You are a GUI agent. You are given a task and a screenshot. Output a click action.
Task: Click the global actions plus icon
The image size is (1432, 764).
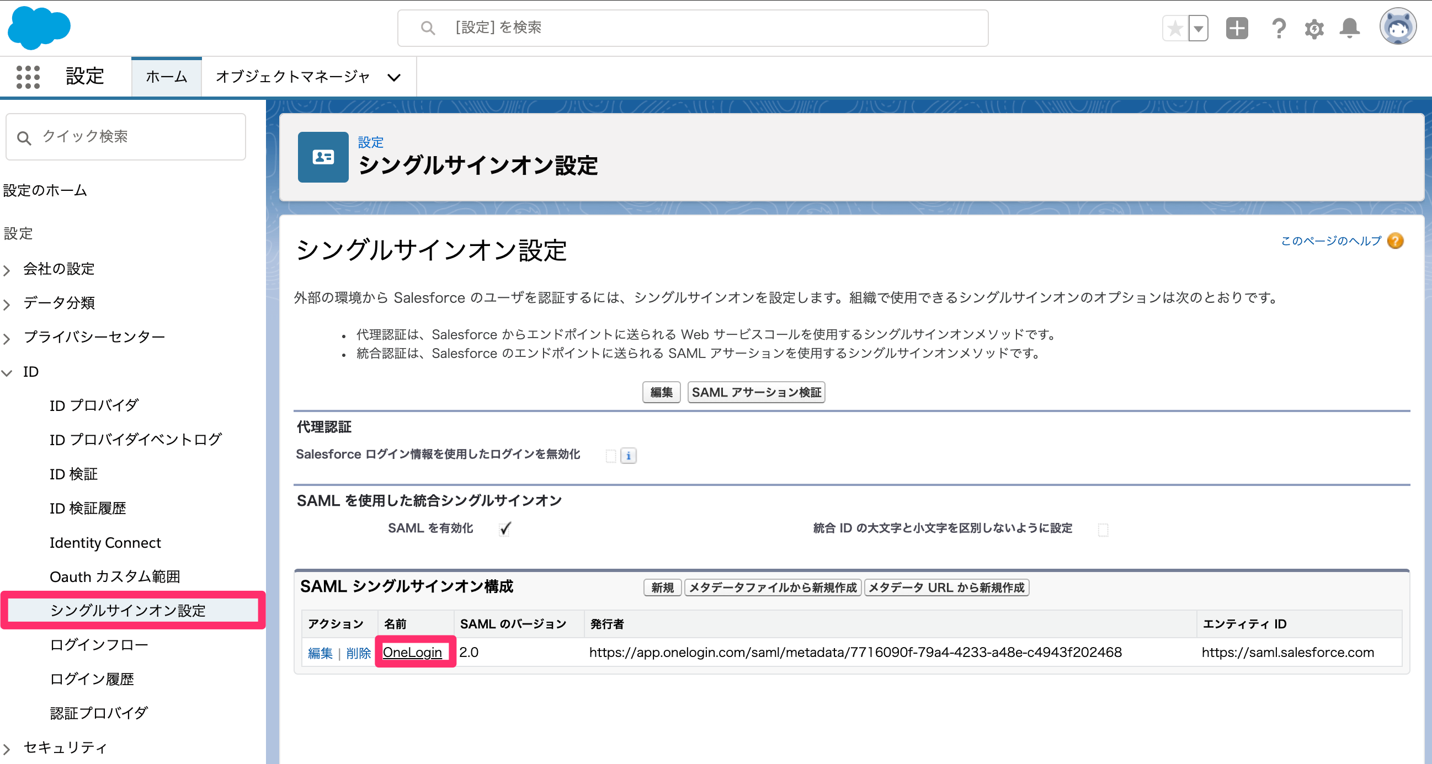click(1237, 28)
